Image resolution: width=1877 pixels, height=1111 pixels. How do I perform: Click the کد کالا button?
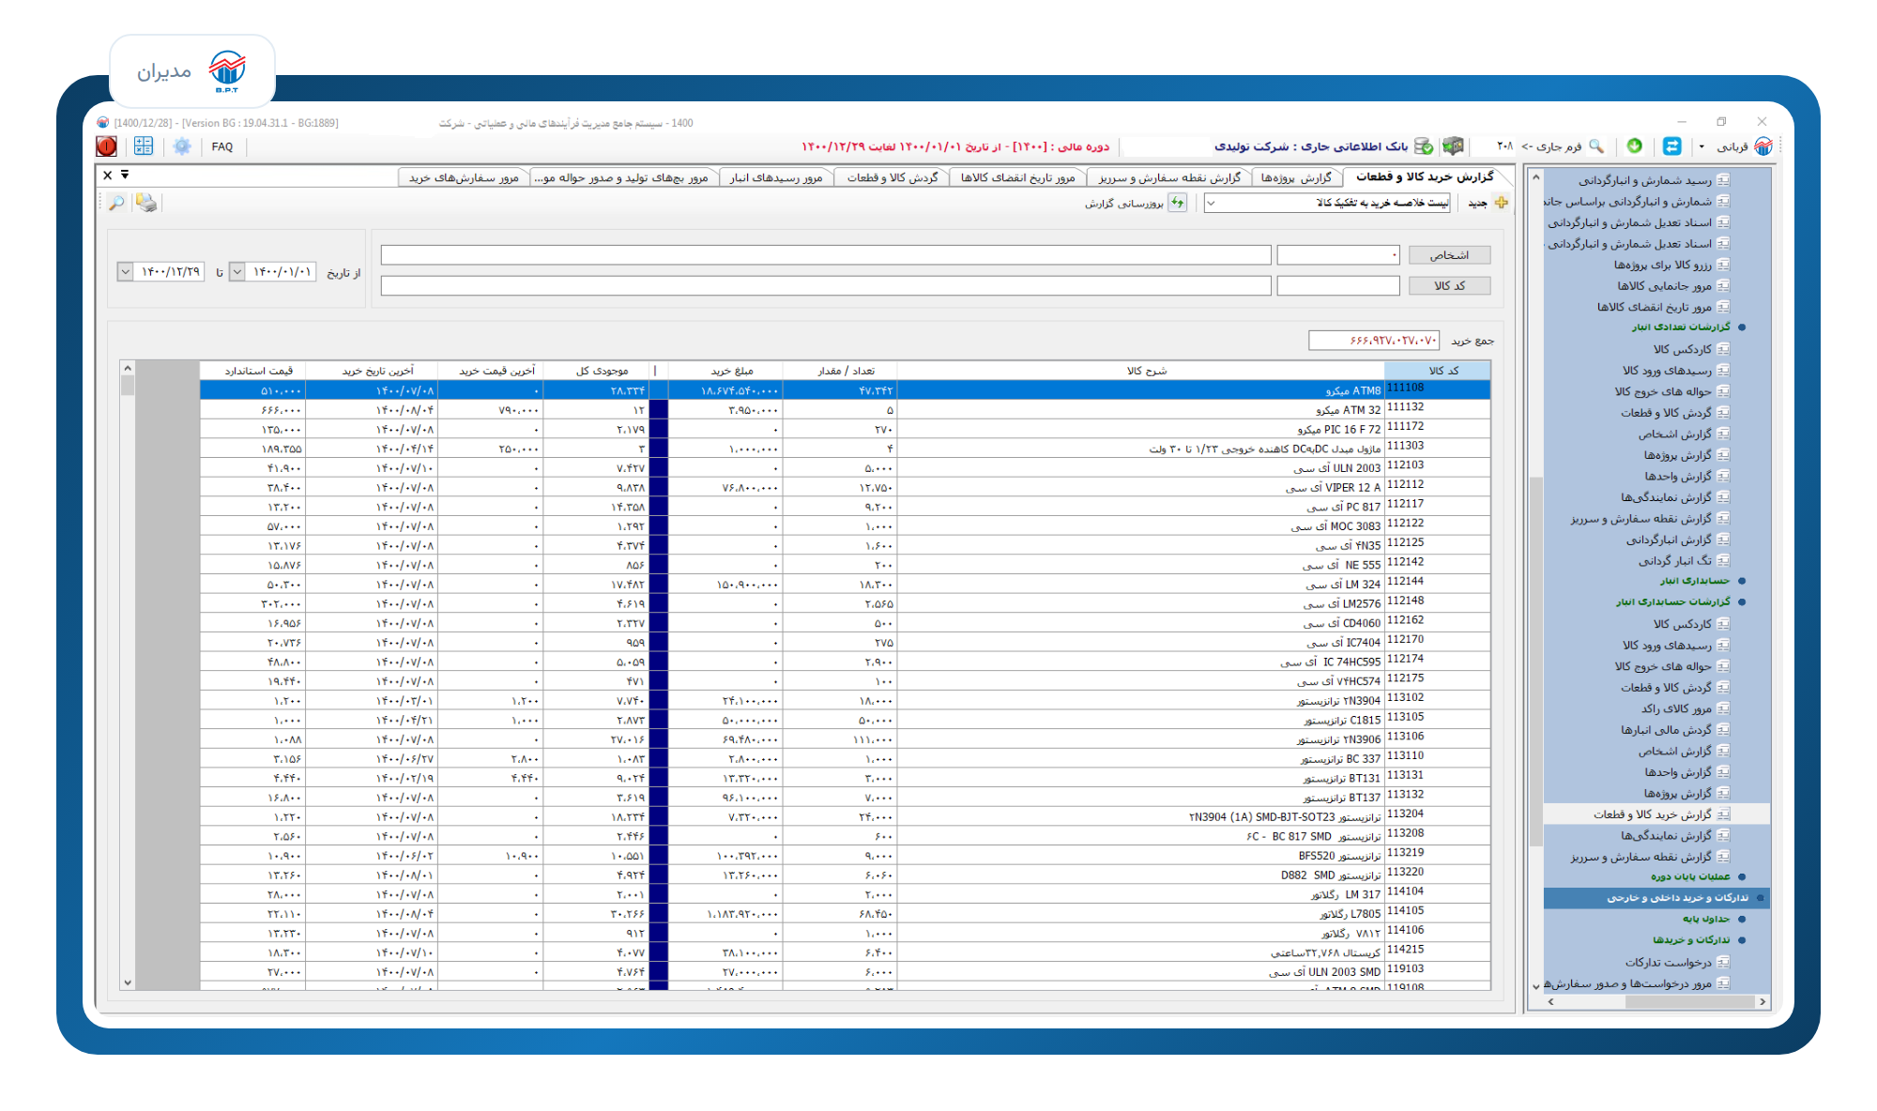[1449, 285]
